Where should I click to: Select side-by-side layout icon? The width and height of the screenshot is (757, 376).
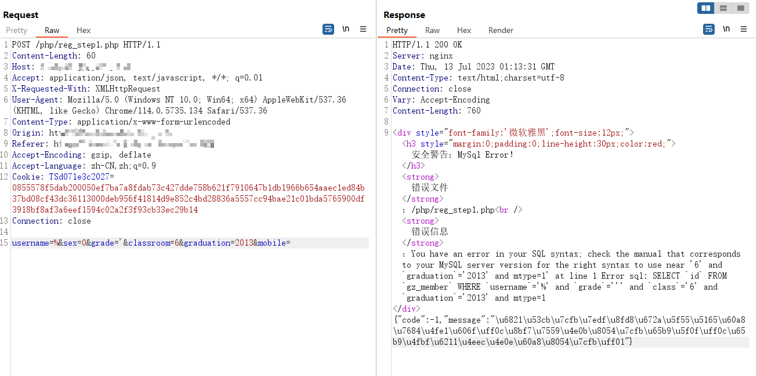[x=706, y=8]
